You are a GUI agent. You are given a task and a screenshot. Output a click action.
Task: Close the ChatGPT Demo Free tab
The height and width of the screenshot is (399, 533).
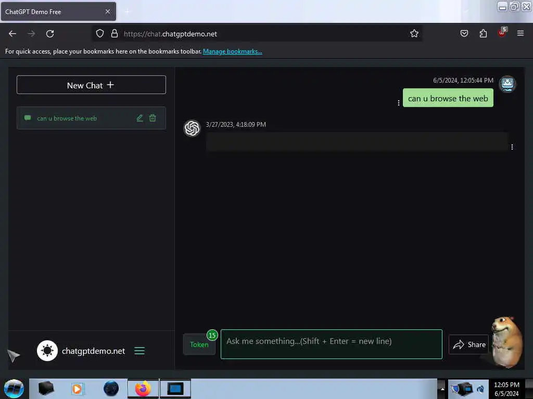tap(108, 11)
